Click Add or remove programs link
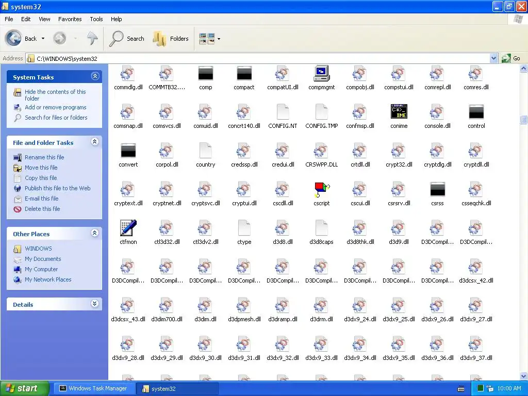This screenshot has height=396, width=528. [x=56, y=107]
